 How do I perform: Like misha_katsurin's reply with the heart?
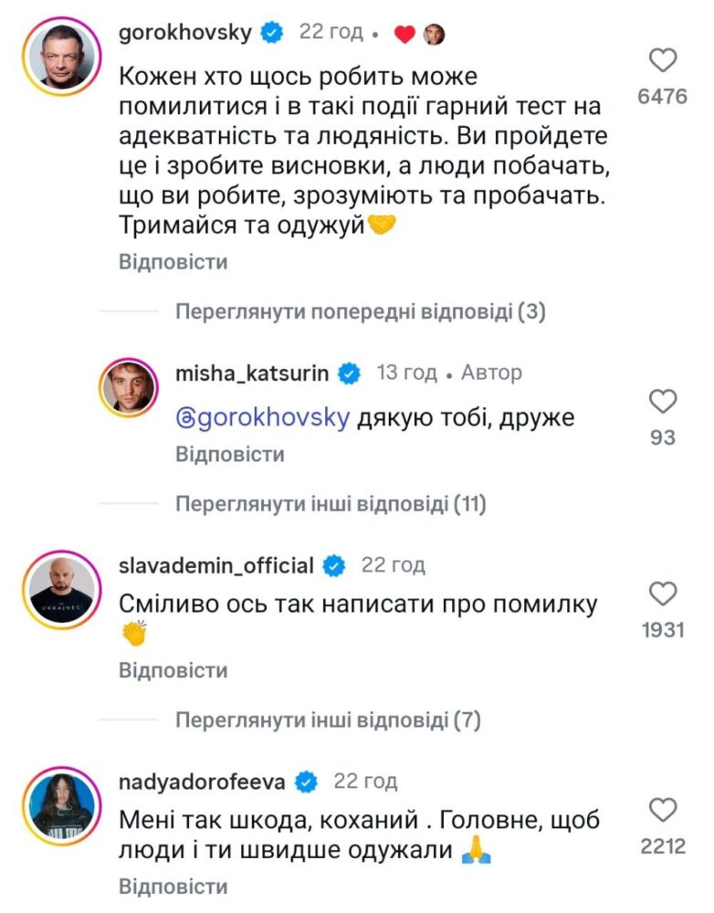point(662,401)
